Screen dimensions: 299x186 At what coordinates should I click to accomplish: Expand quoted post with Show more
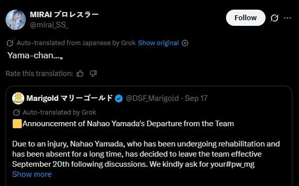tap(32, 174)
